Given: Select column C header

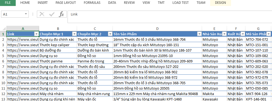Looking at the screenshot, I should (x=95, y=29).
